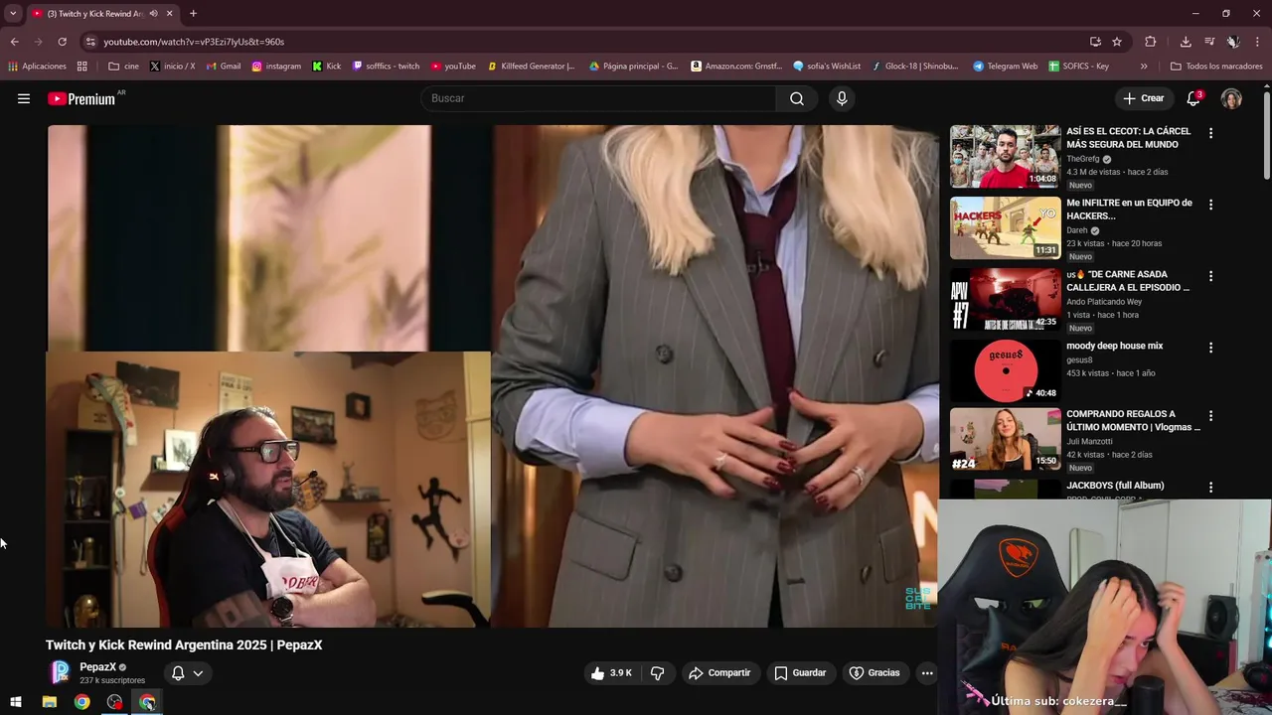Save video with Guardar button

[800, 672]
